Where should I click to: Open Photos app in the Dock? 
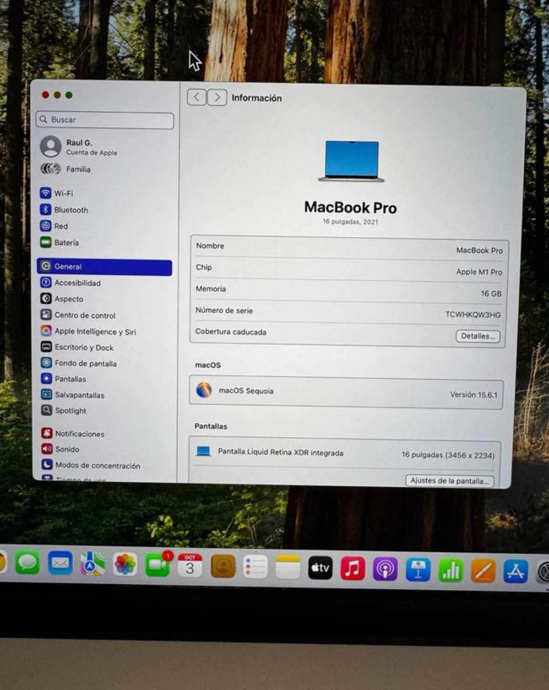click(x=125, y=565)
